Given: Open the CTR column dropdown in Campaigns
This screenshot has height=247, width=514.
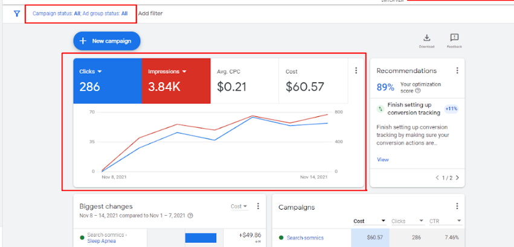Looking at the screenshot, I should coord(459,221).
